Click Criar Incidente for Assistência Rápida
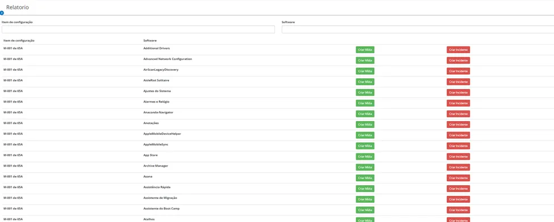Image resolution: width=554 pixels, height=222 pixels. click(x=458, y=189)
